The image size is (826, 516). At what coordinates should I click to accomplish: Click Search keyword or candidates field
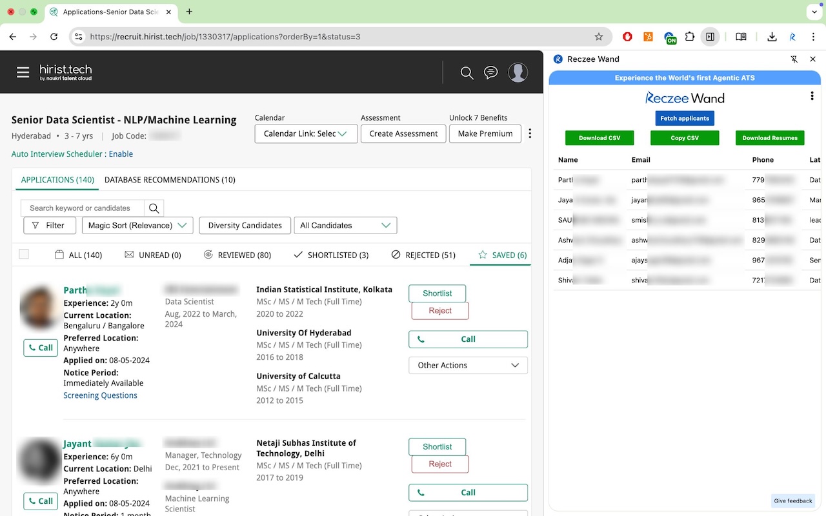[x=83, y=208]
